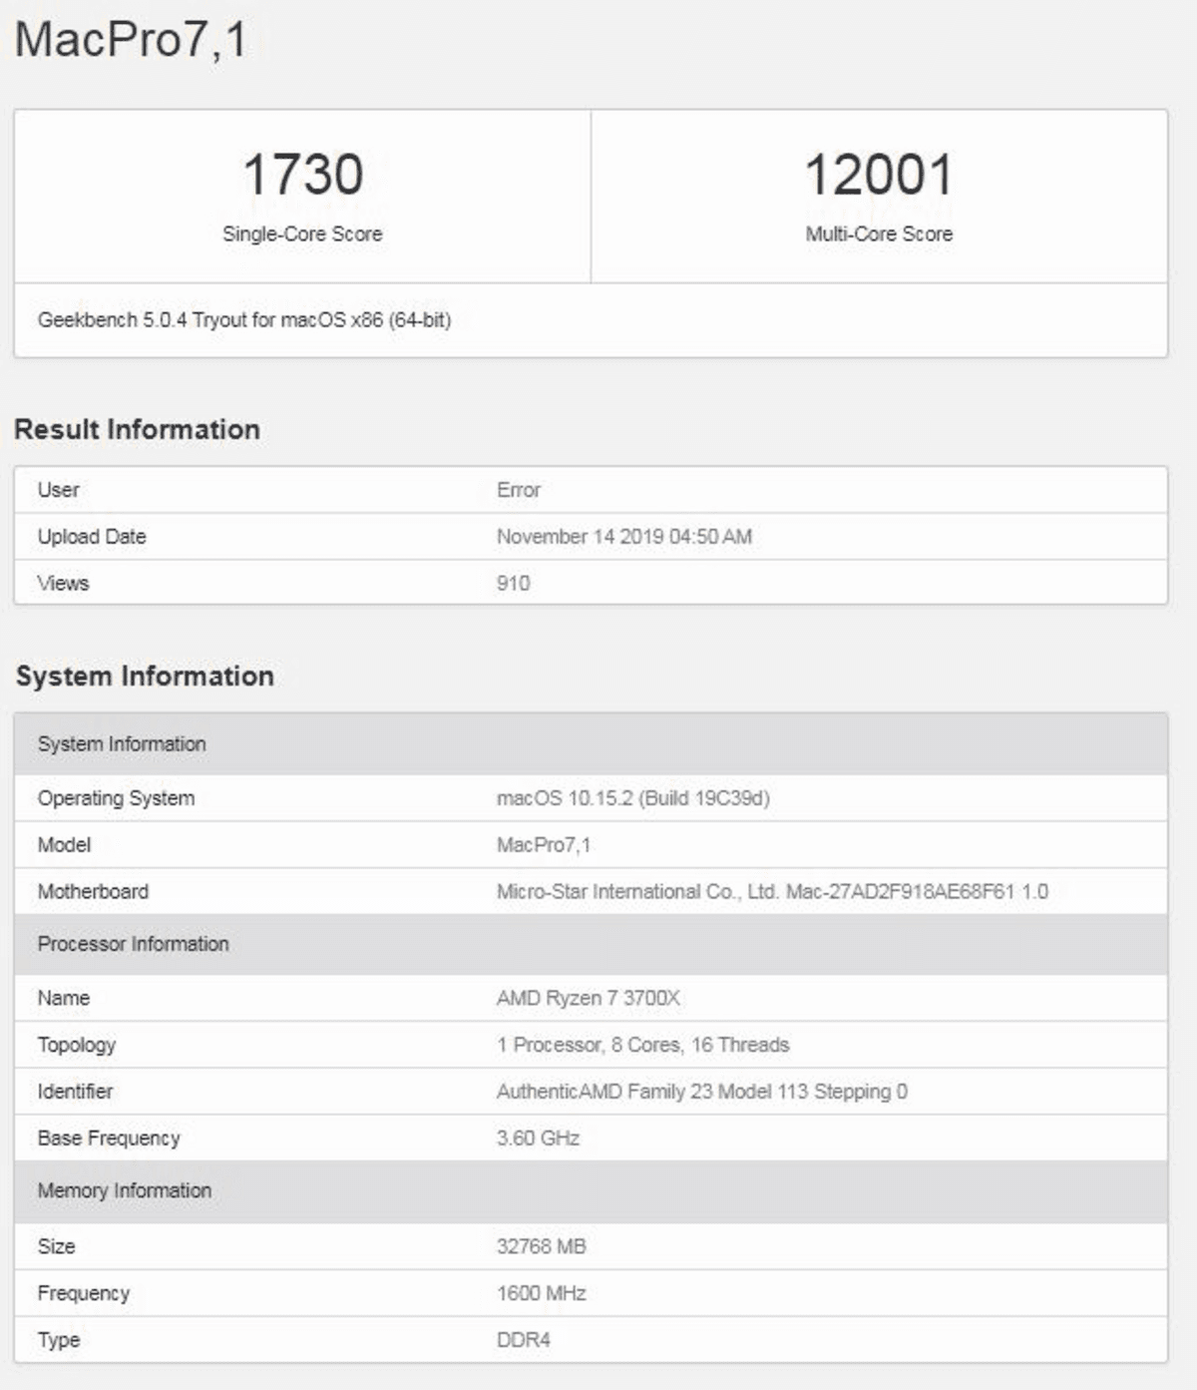Click the Motherboard row label

pyautogui.click(x=93, y=892)
